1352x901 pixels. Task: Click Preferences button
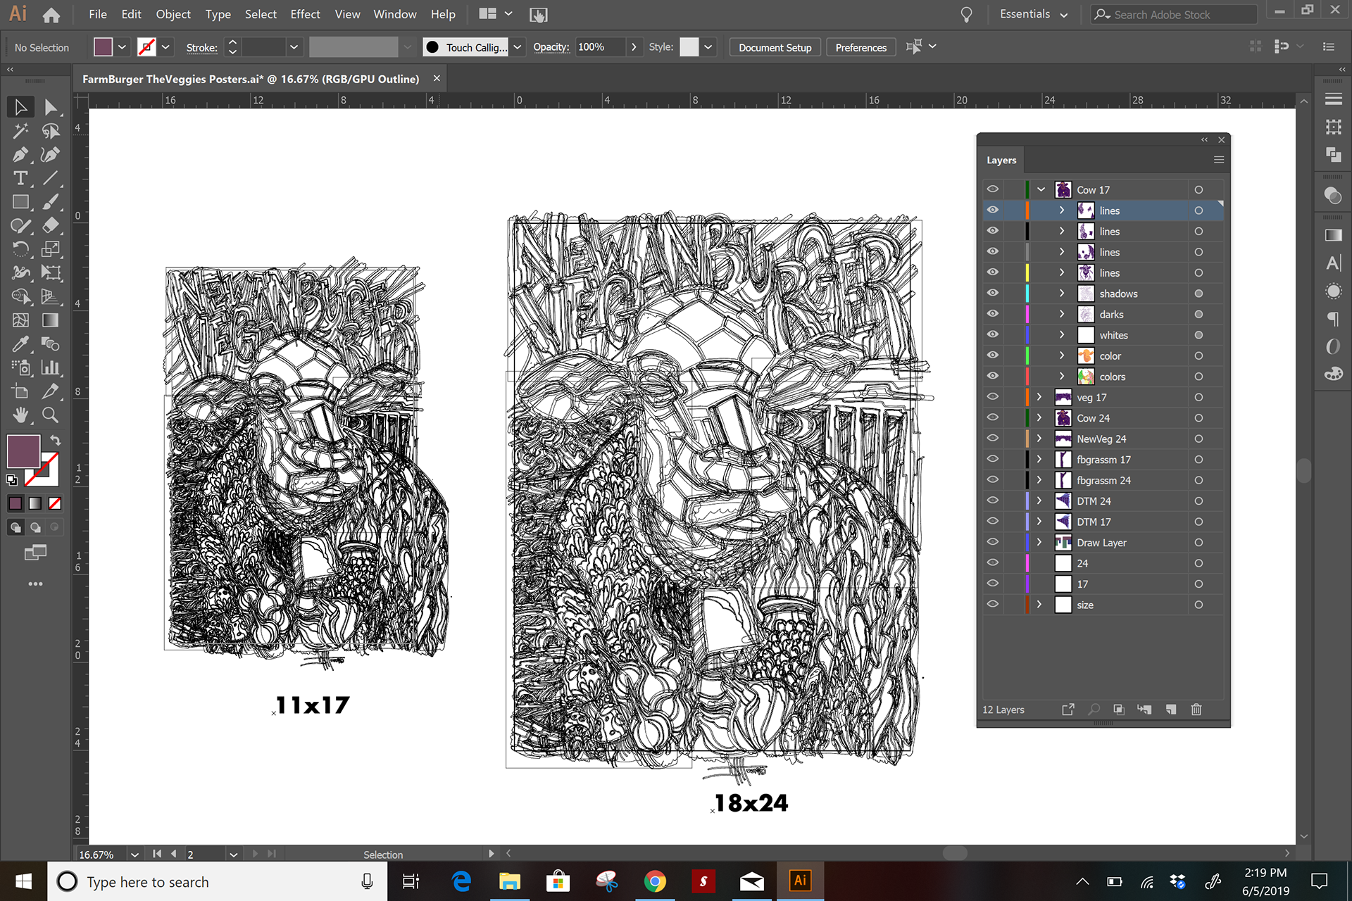pyautogui.click(x=860, y=47)
